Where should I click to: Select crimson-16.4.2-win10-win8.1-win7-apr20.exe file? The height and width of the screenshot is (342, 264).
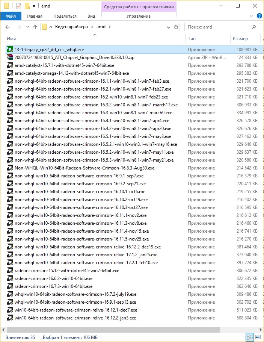click(x=93, y=129)
